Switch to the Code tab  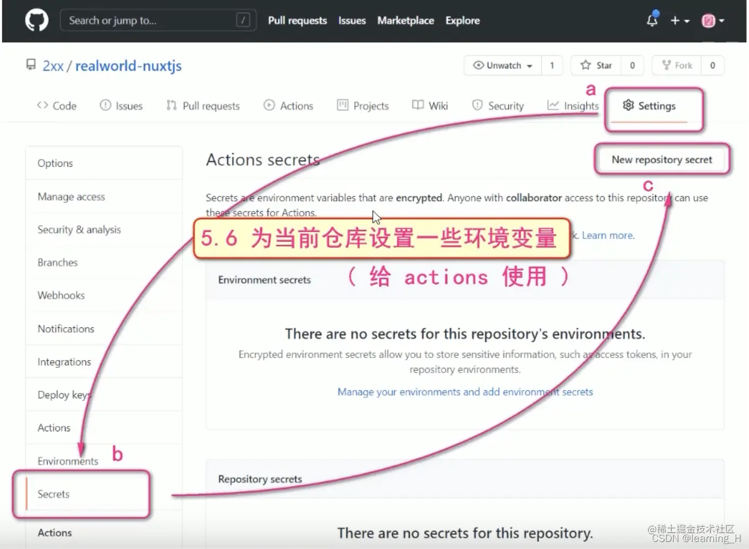point(56,106)
